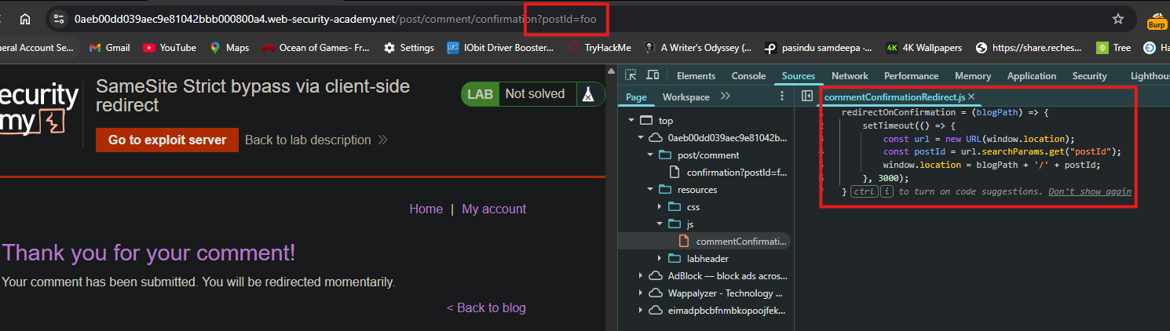Bookmark this page with the star icon
This screenshot has height=331, width=1170.
(x=1118, y=19)
